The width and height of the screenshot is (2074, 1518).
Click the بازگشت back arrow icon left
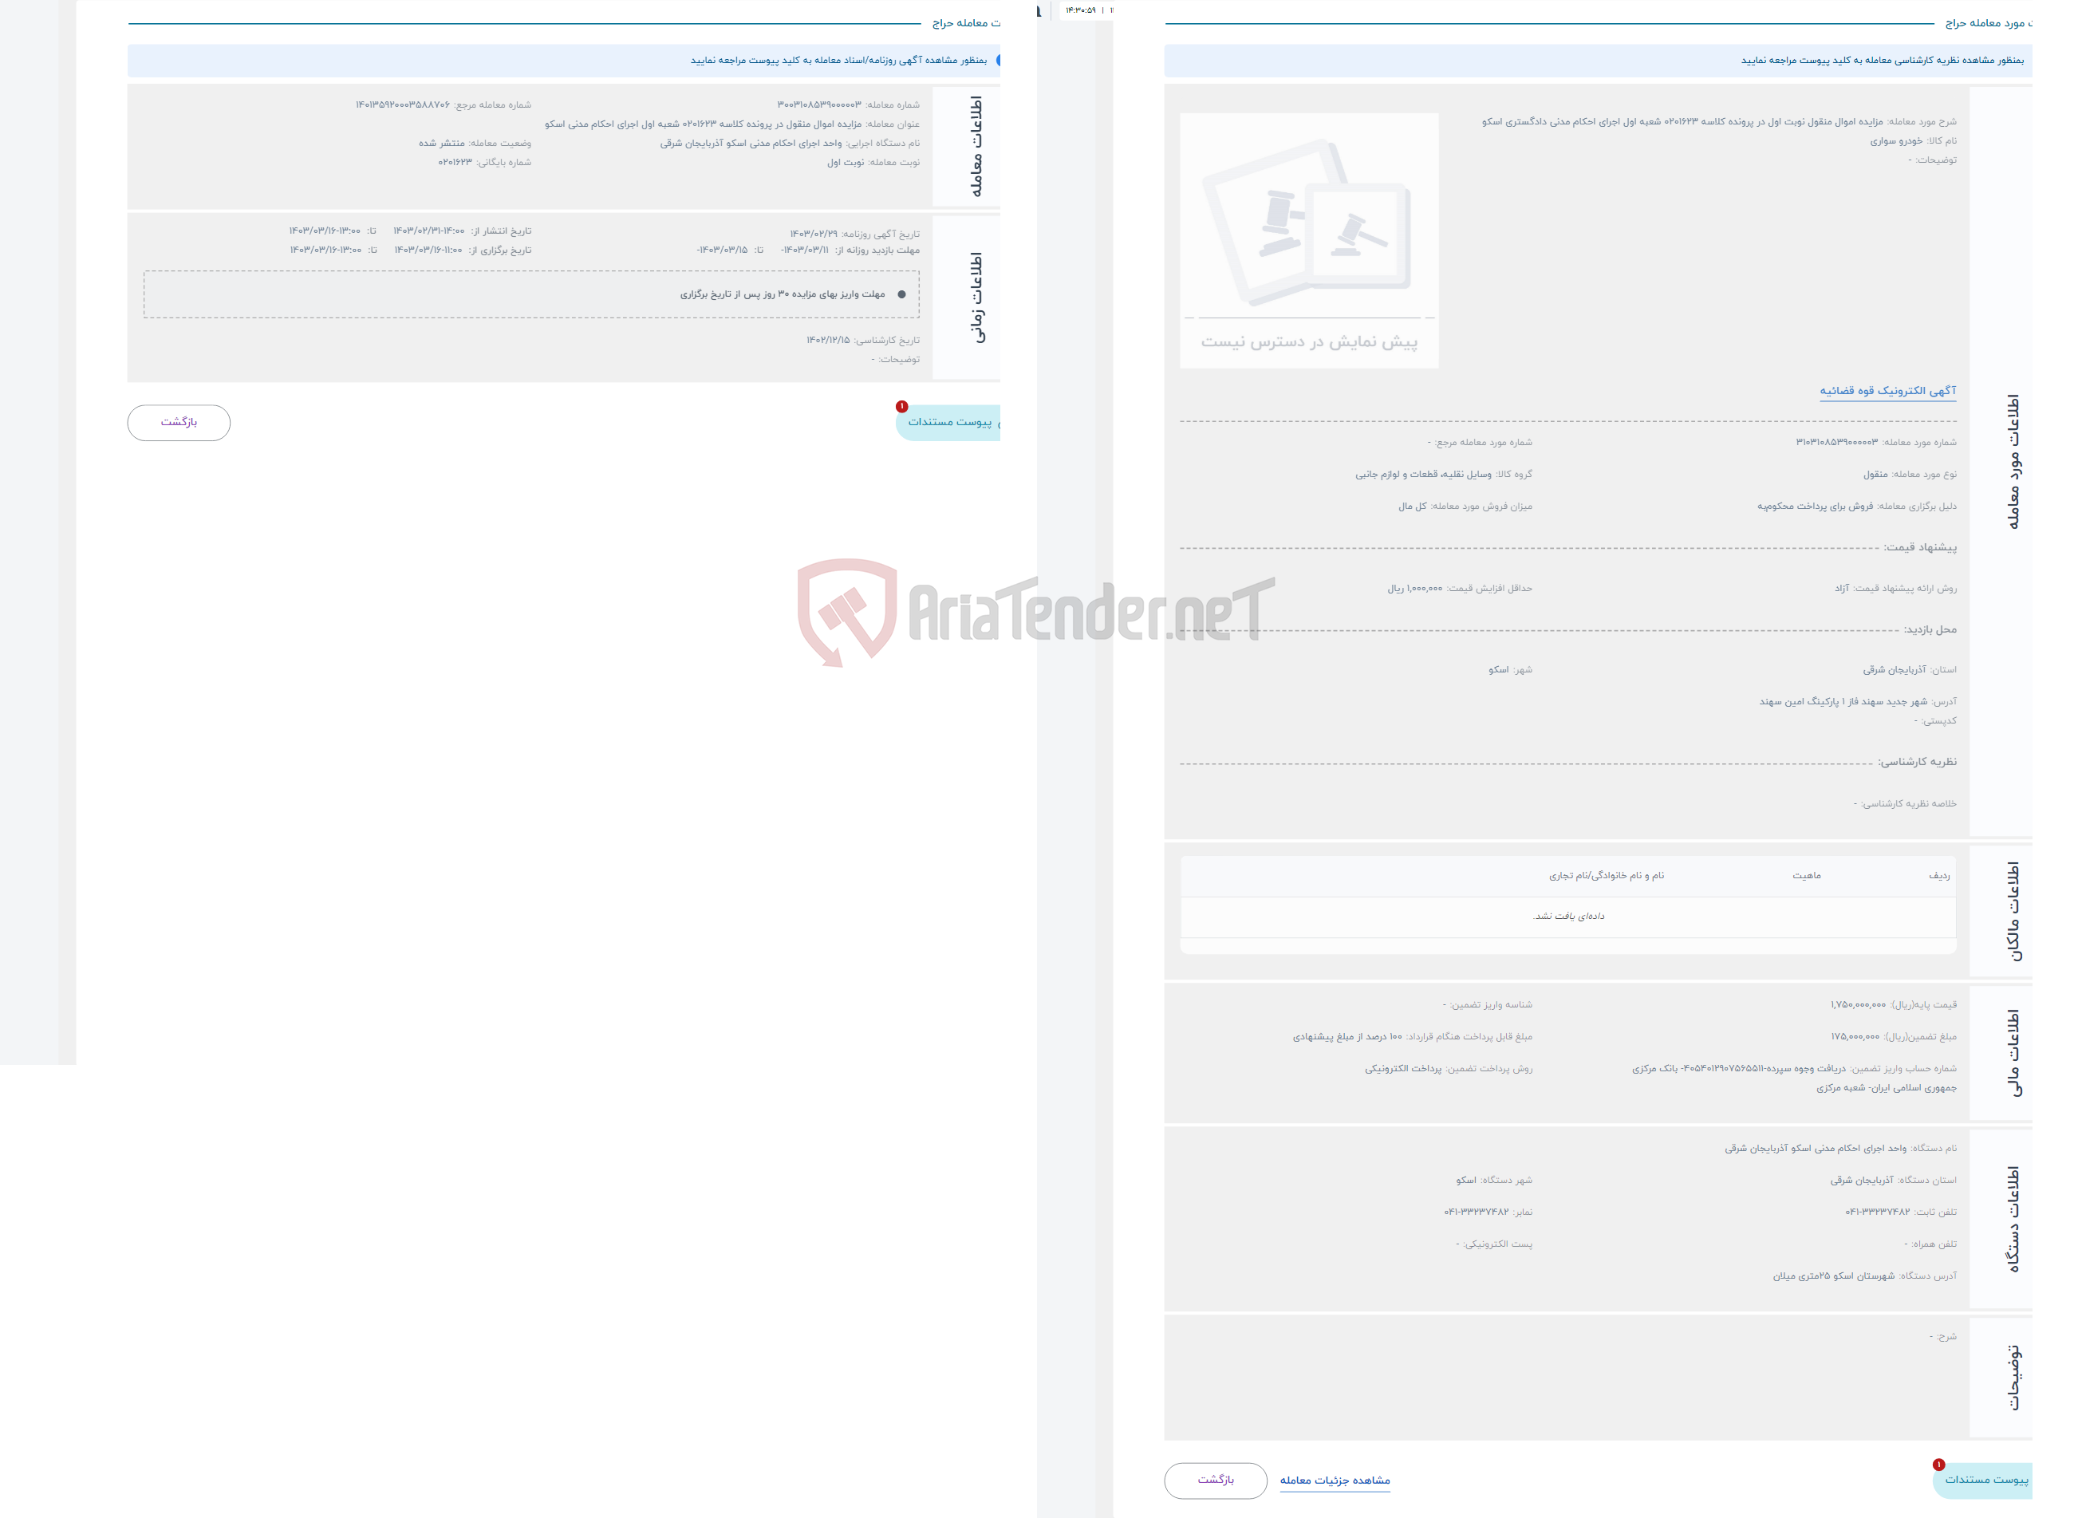click(179, 422)
